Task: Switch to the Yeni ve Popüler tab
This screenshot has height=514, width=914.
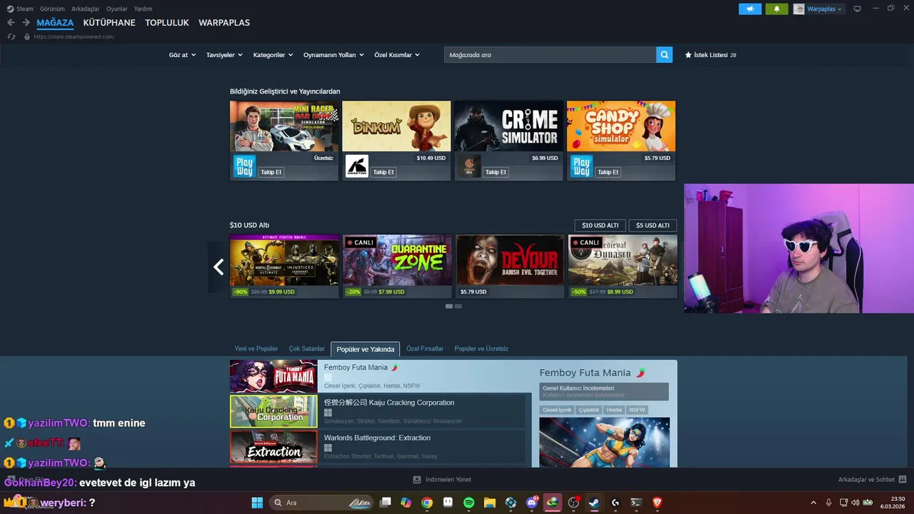Action: tap(256, 349)
